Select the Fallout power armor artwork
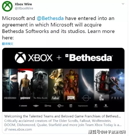 click(x=56, y=85)
